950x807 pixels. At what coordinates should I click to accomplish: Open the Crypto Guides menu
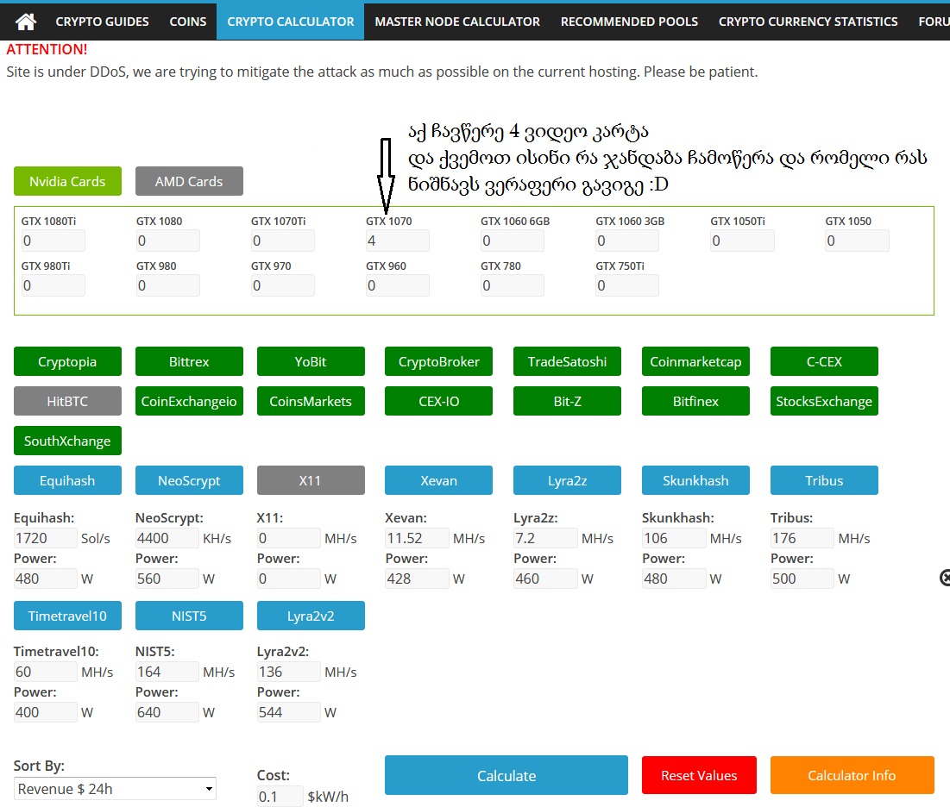tap(102, 22)
